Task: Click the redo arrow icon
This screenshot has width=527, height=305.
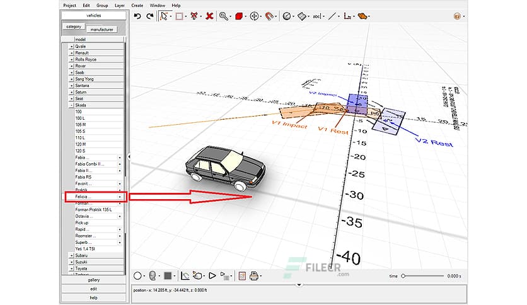Action: [x=149, y=16]
